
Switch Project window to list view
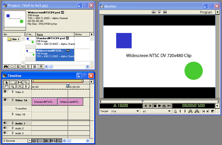[x=41, y=66]
